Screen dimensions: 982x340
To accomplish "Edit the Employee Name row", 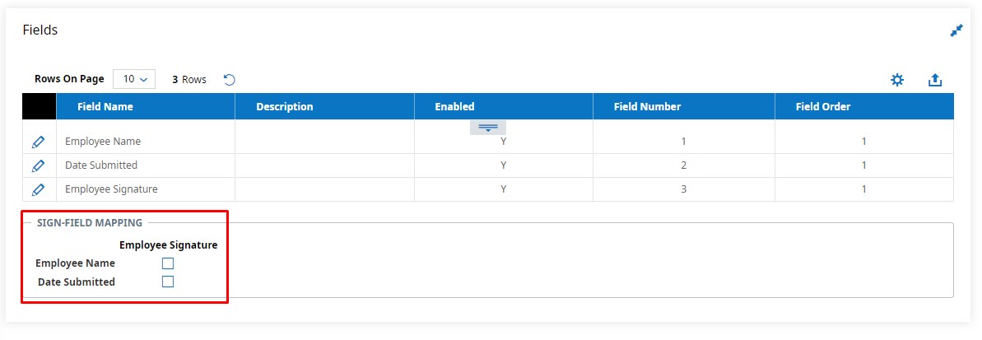I will point(38,142).
